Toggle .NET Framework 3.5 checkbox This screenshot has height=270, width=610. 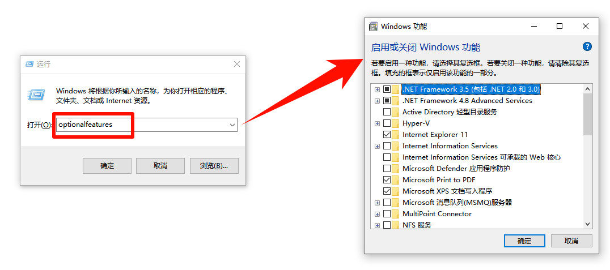(387, 89)
